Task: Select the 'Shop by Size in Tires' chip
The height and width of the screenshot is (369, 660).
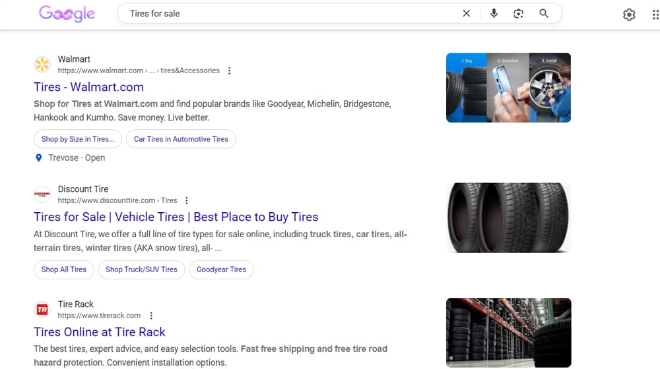Action: click(77, 139)
